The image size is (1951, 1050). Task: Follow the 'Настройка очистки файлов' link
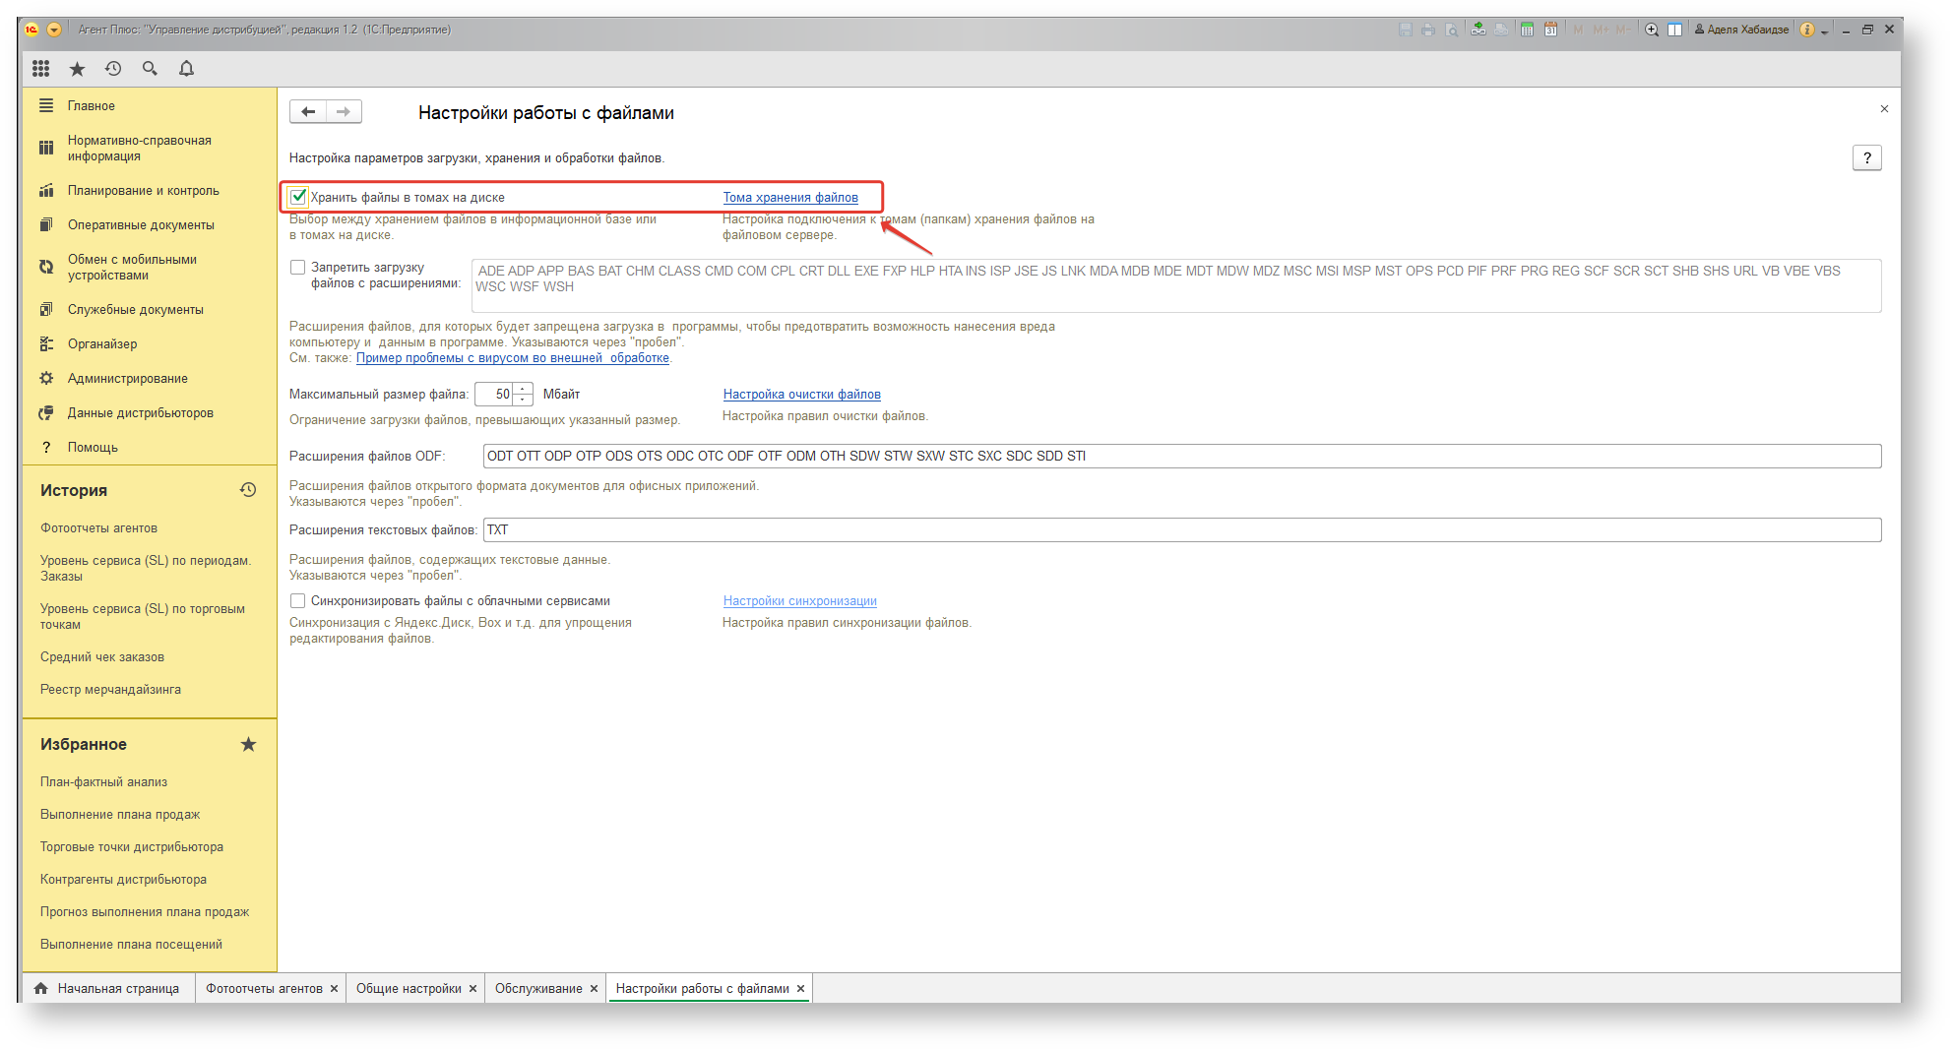pos(801,395)
